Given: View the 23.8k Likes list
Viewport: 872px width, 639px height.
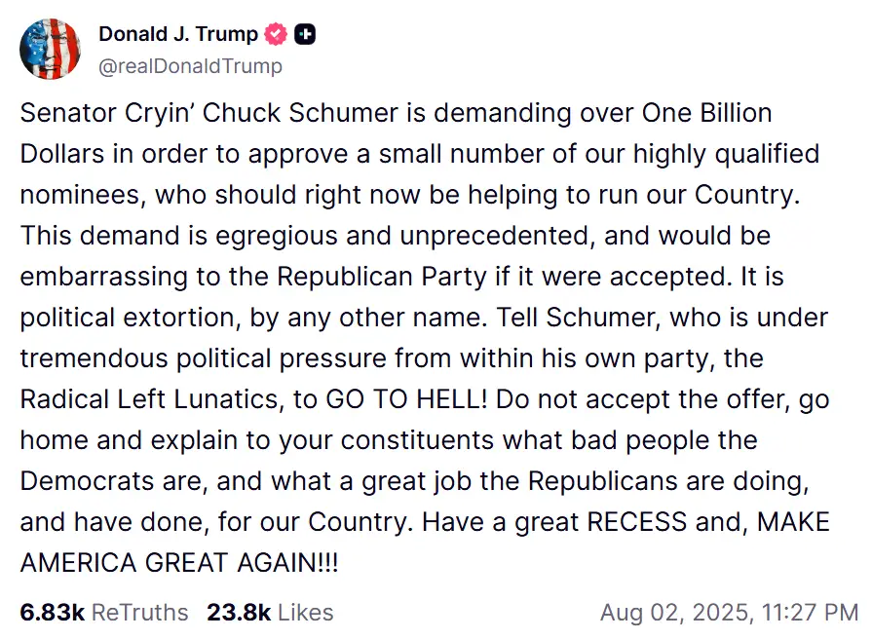Looking at the screenshot, I should pyautogui.click(x=270, y=613).
